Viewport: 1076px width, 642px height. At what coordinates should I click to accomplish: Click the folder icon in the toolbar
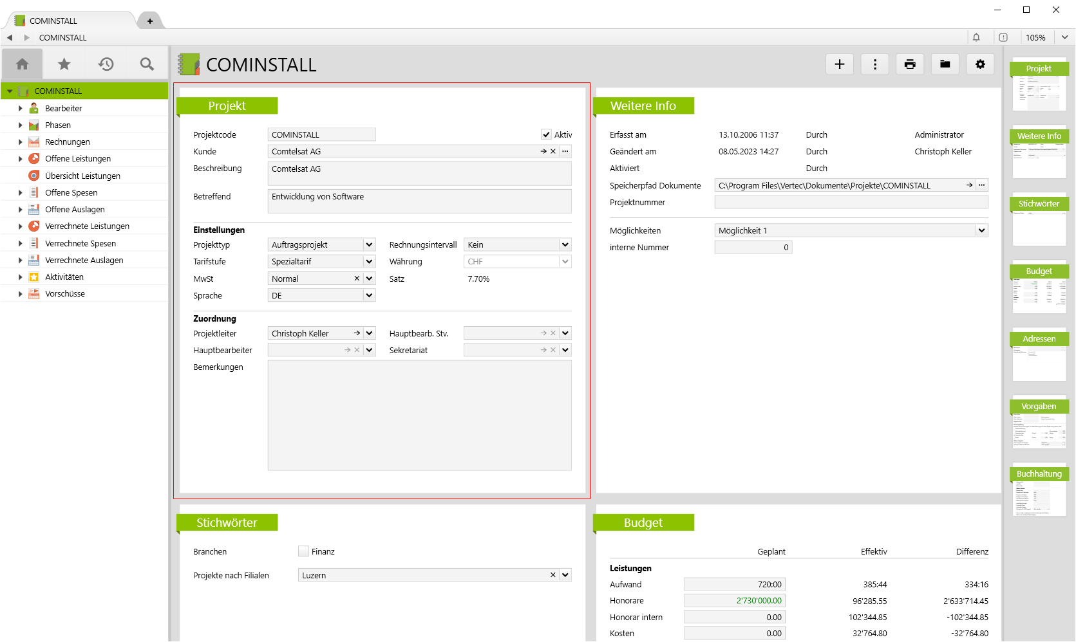[945, 64]
